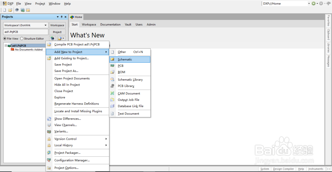The width and height of the screenshot is (332, 172).
Task: Open the Project menu
Action: (x=40, y=4)
